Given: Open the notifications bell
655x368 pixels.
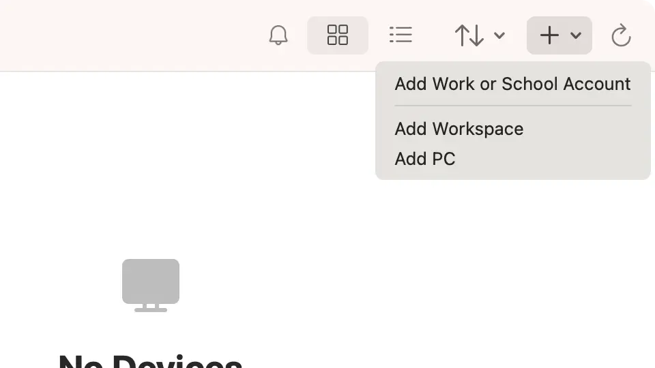Looking at the screenshot, I should (x=278, y=35).
